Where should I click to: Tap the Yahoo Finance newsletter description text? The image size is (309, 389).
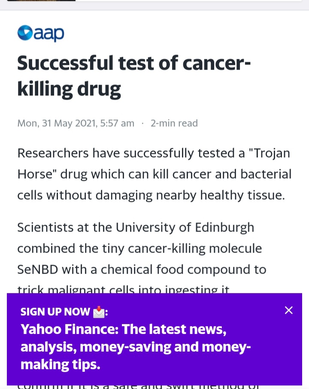(x=136, y=347)
